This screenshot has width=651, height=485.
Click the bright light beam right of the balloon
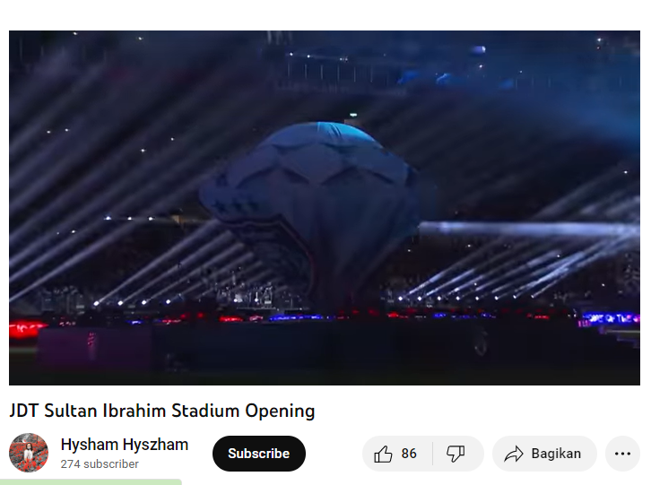(529, 230)
